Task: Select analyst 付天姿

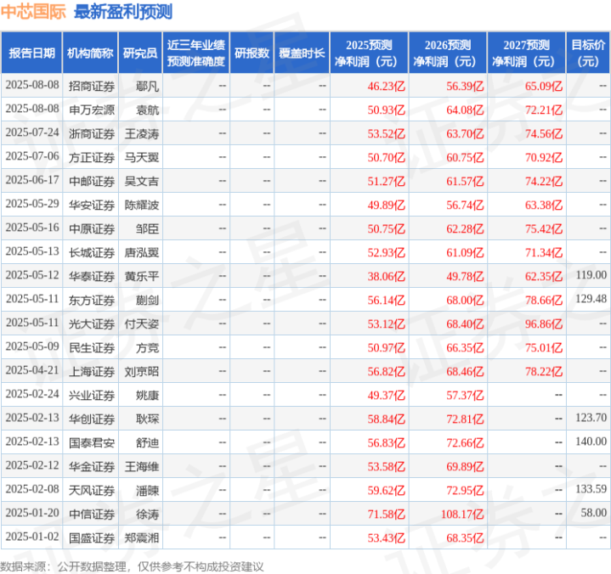Action: tap(141, 324)
